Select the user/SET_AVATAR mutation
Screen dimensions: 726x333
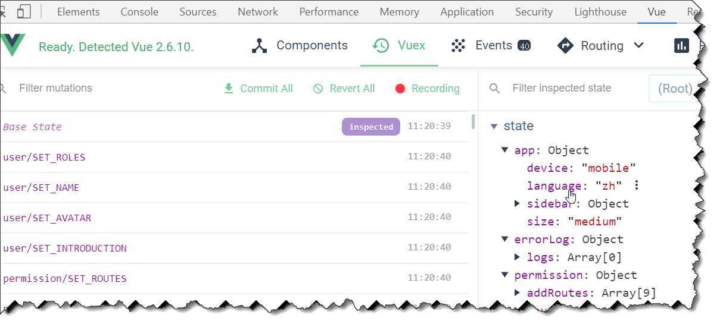coord(235,218)
